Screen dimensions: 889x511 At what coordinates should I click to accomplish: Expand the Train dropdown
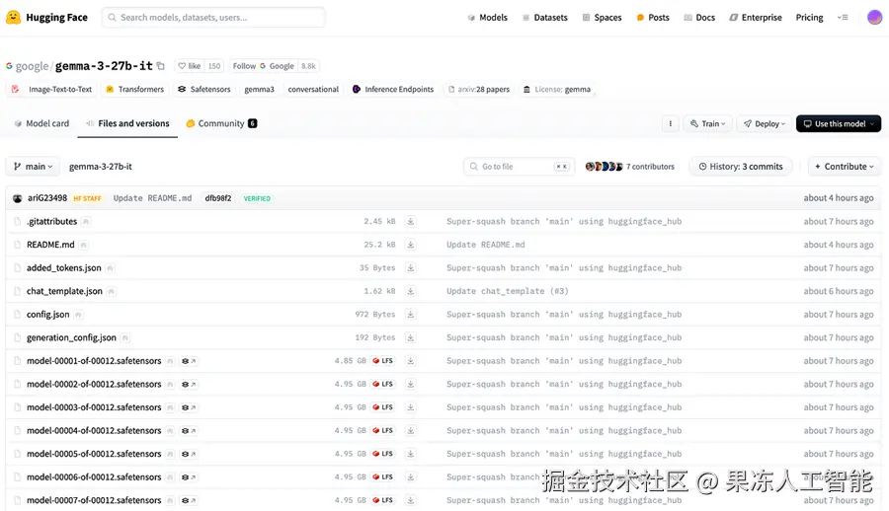click(x=707, y=123)
